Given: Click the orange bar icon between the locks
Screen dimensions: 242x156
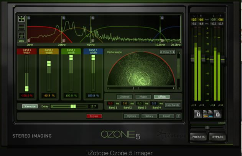Looking at the screenshot, I should pos(205,116).
